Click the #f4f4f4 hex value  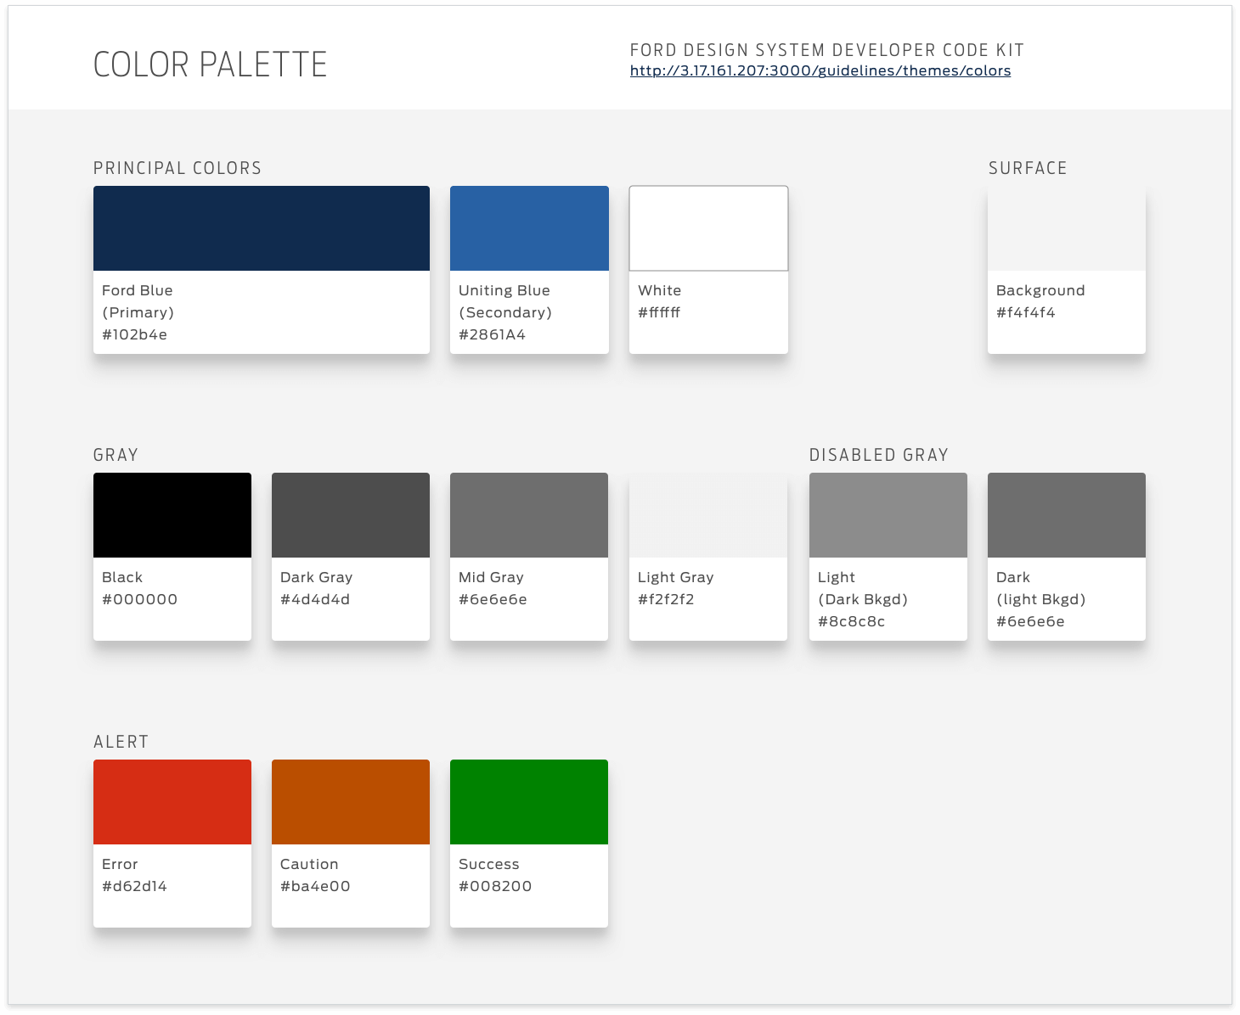[1026, 312]
